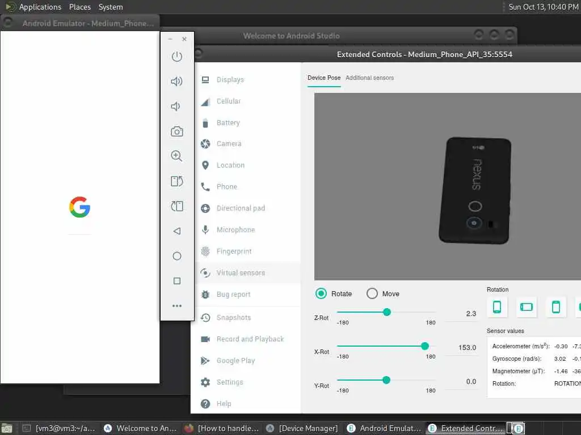The height and width of the screenshot is (435, 581).
Task: Select the Rotate radio button
Action: (321, 294)
